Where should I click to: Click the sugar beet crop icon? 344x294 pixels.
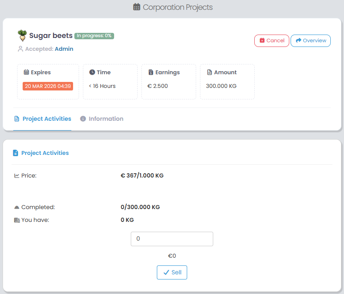tap(22, 35)
